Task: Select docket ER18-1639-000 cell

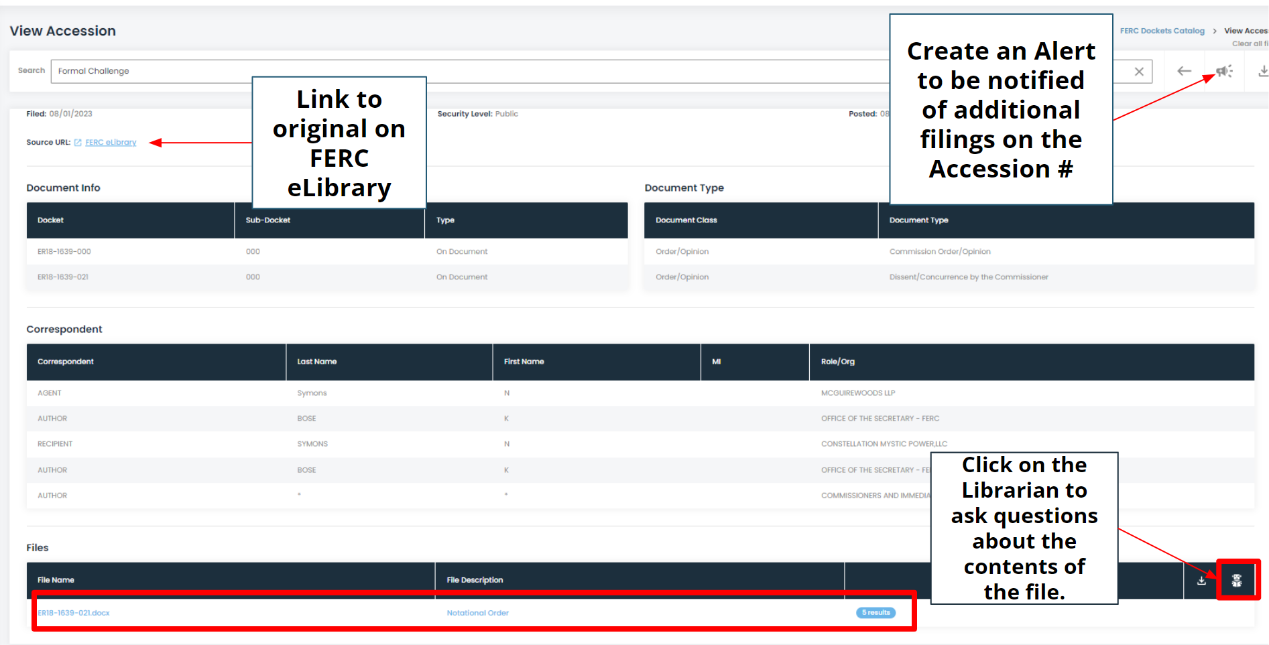Action: (x=64, y=252)
